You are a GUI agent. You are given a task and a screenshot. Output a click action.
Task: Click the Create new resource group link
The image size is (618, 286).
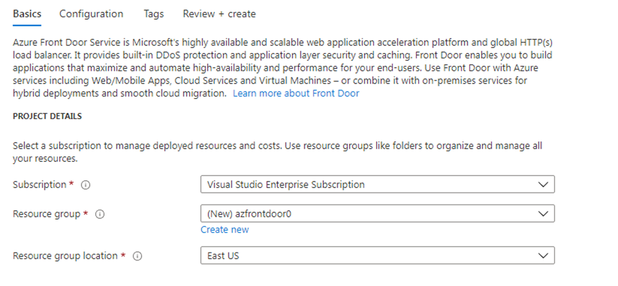[225, 229]
